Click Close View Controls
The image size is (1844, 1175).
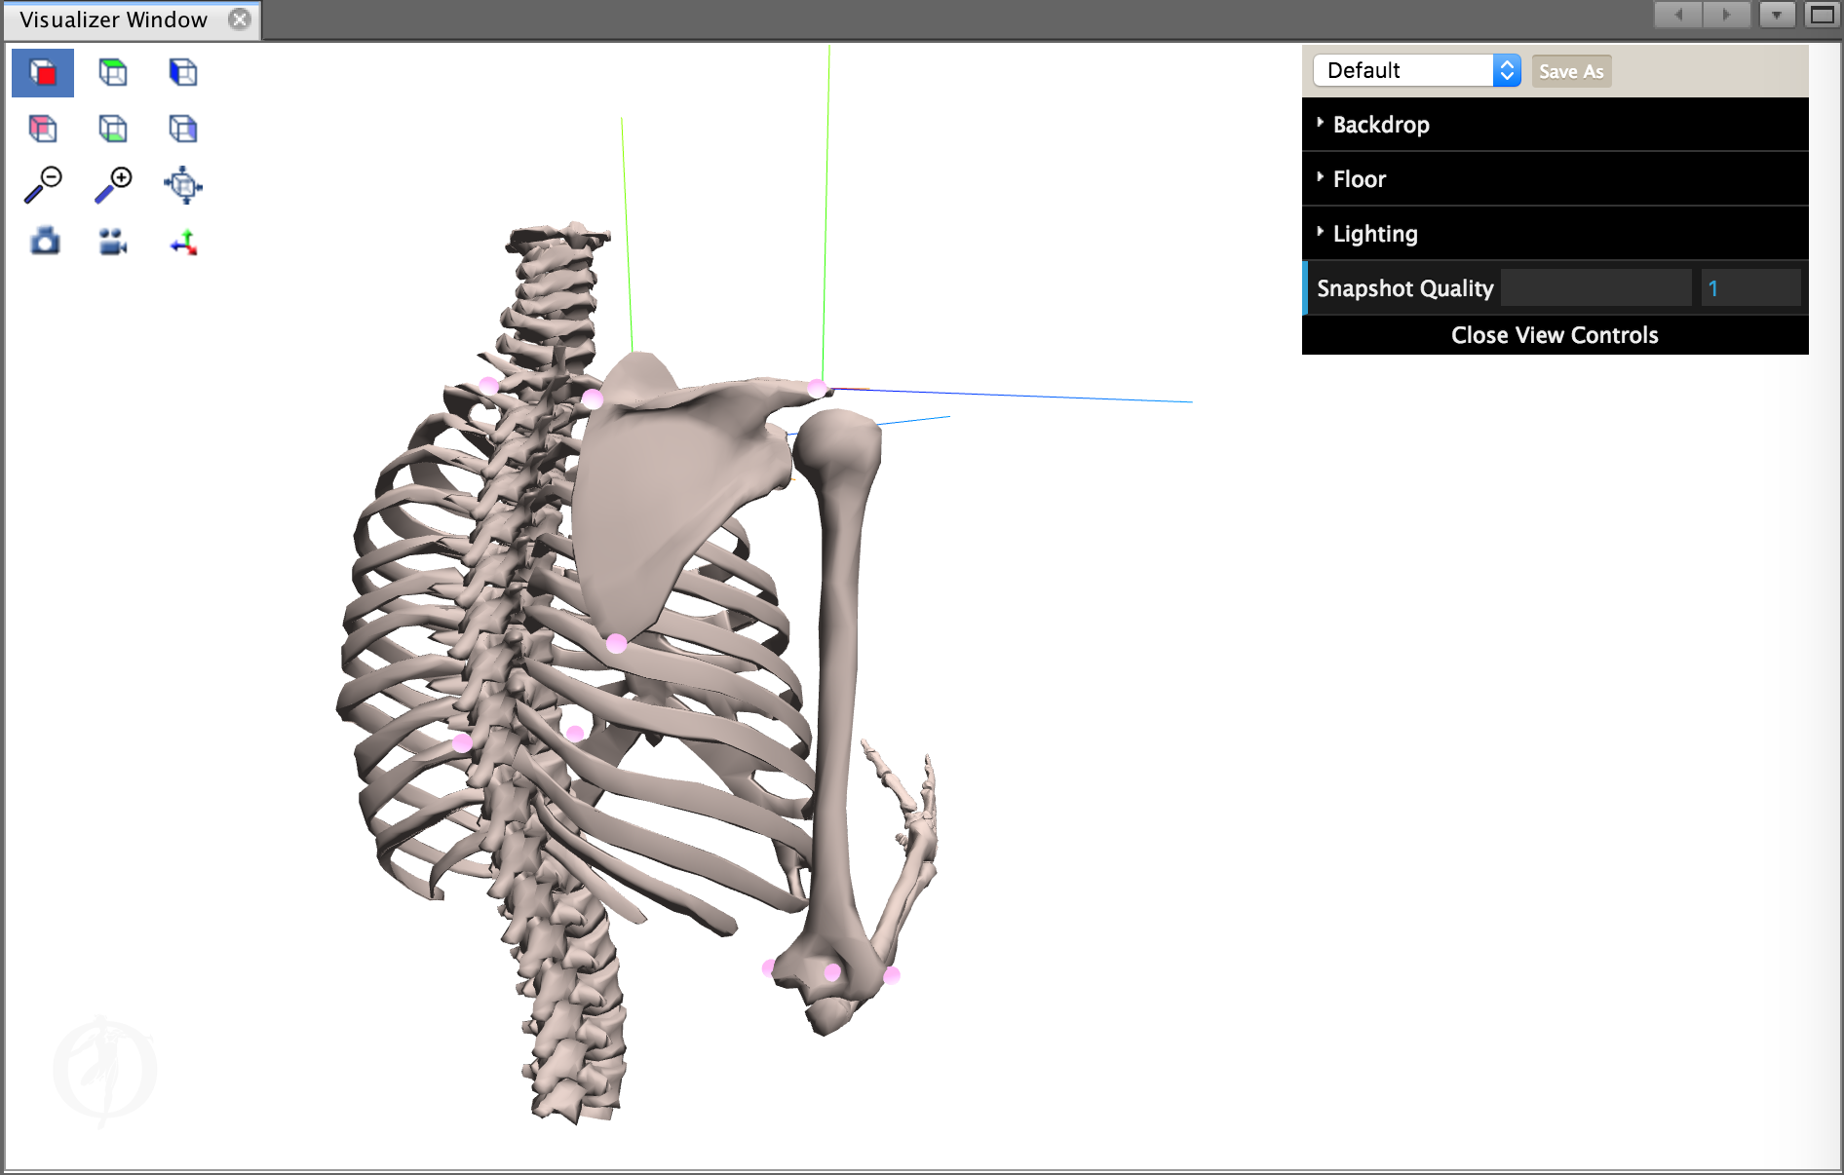pyautogui.click(x=1554, y=334)
